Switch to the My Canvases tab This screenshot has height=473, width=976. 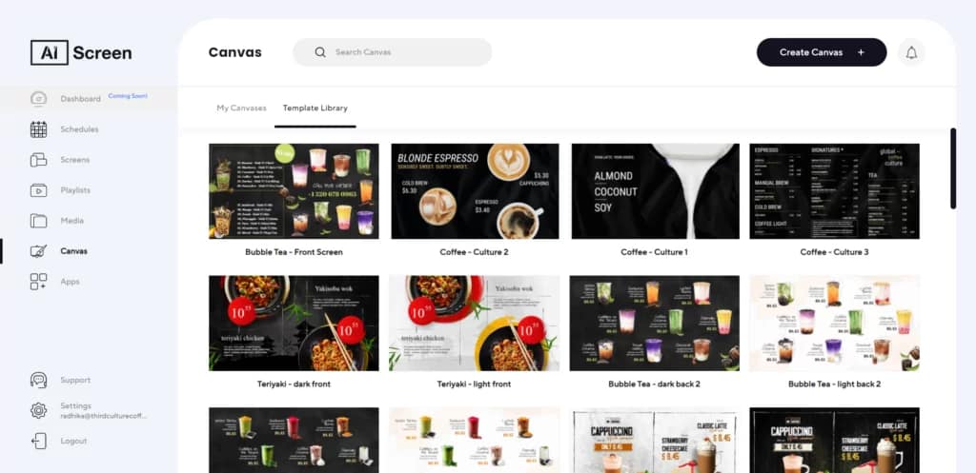click(x=241, y=108)
